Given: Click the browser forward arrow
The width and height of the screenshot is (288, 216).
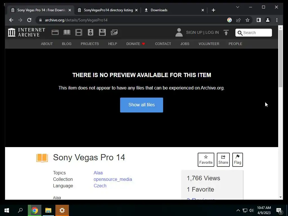Looking at the screenshot, I should click(x=20, y=20).
